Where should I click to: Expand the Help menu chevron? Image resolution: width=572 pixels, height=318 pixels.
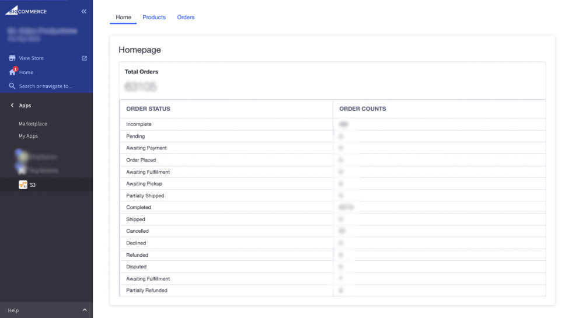tap(85, 310)
